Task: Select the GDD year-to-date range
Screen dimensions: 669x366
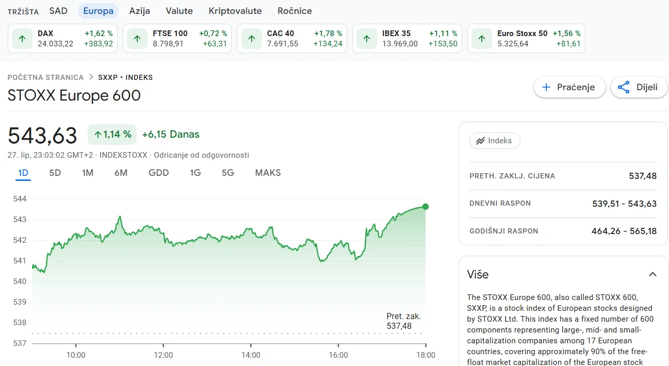Action: pos(158,173)
